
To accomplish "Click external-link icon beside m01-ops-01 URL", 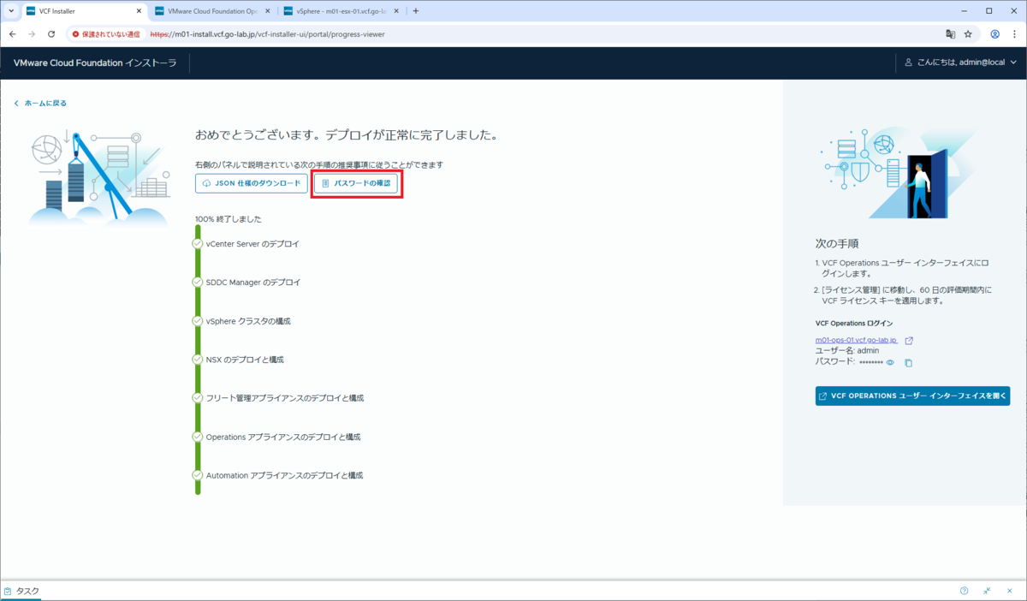I will coord(909,340).
